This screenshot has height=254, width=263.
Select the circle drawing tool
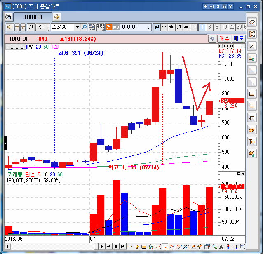[252, 106]
